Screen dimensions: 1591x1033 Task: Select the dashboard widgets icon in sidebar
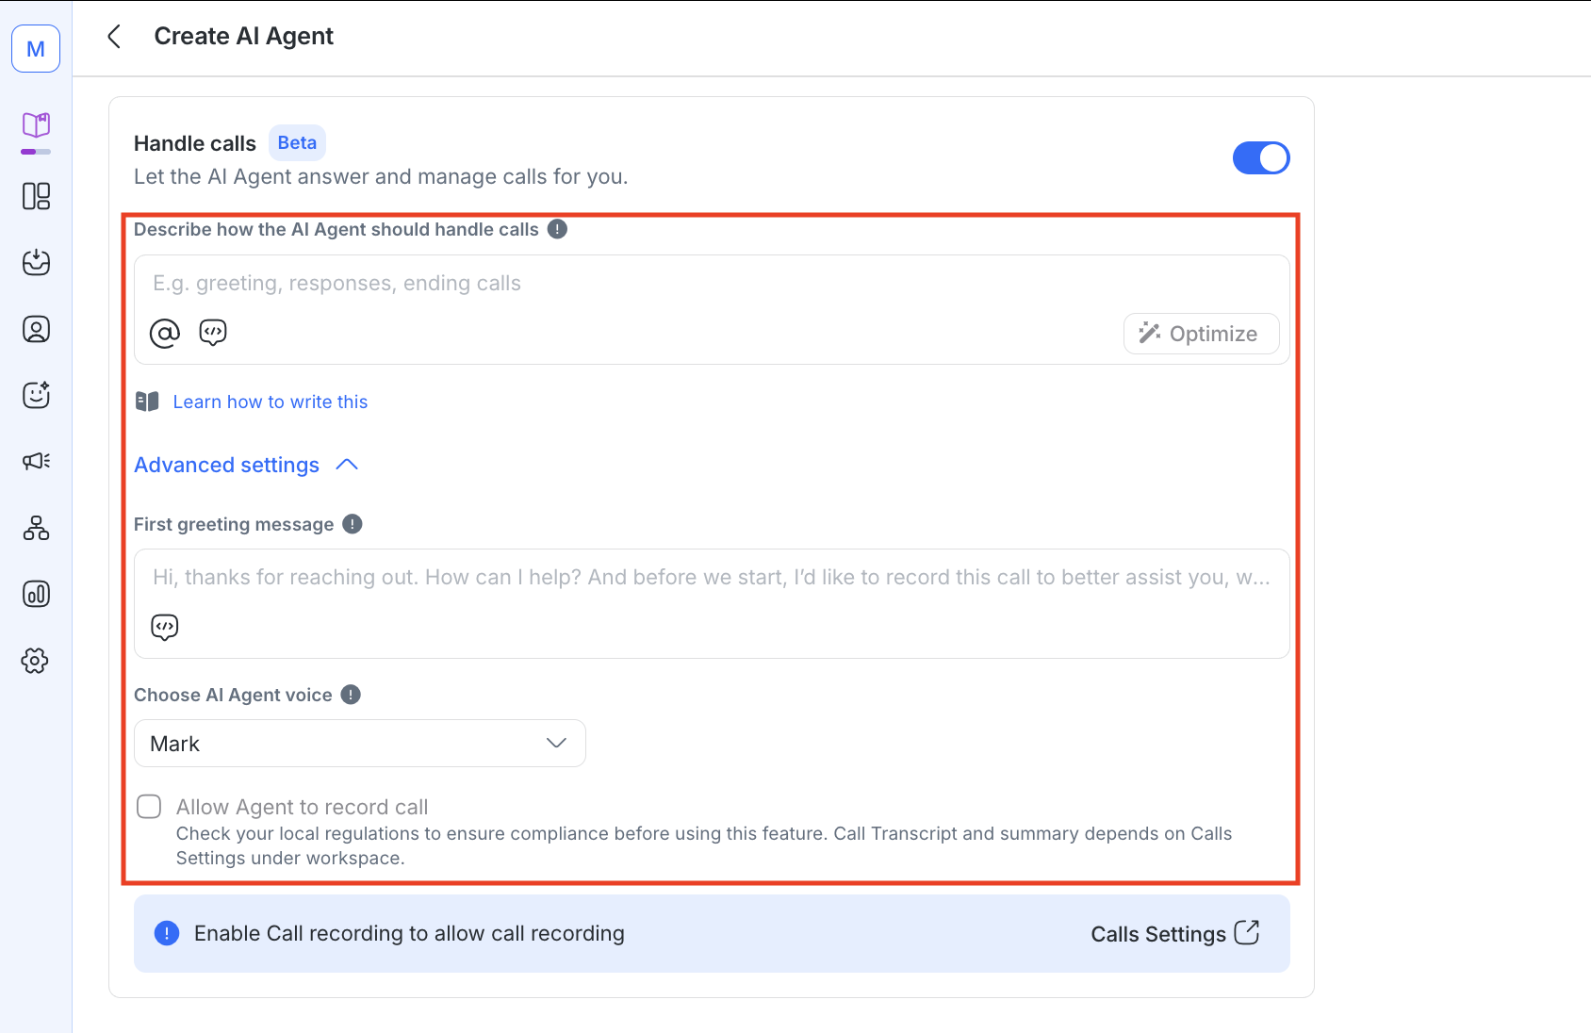[36, 196]
